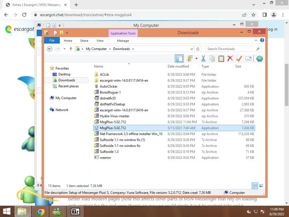Click quick access Properties icon in Downloads
Image resolution: width=289 pixels, height=217 pixels.
[x=55, y=33]
